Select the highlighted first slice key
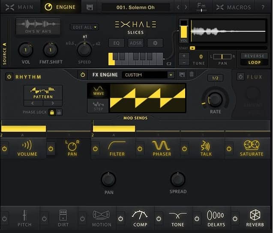Viewport: 273px width, 233px height. (x=111, y=59)
